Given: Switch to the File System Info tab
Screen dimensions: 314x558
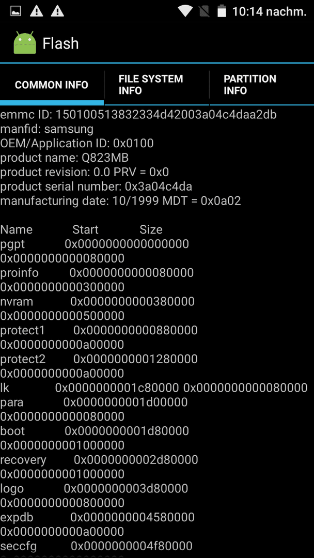Looking at the screenshot, I should pyautogui.click(x=157, y=85).
